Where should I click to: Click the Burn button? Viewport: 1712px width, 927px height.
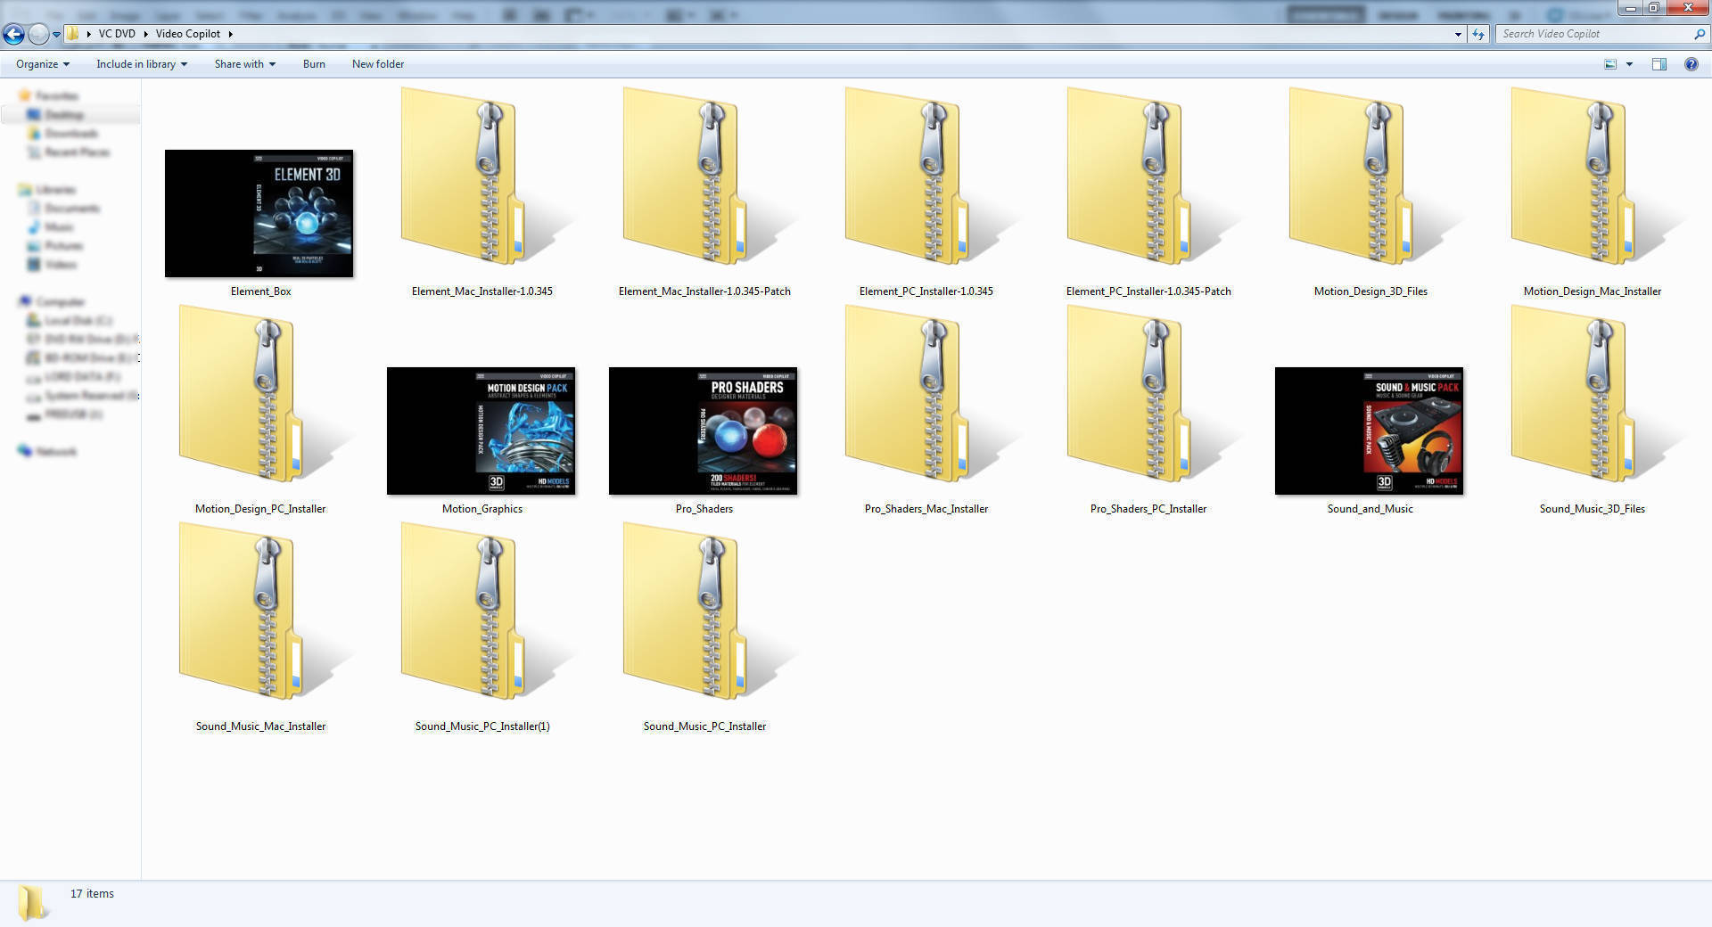pos(314,64)
